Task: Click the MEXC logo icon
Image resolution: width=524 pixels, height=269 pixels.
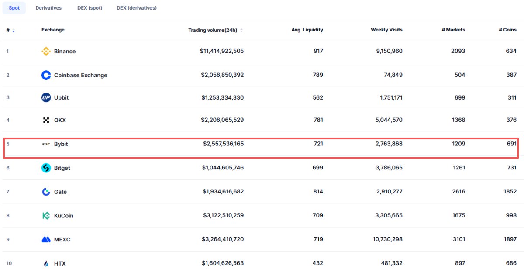Action: [x=46, y=239]
